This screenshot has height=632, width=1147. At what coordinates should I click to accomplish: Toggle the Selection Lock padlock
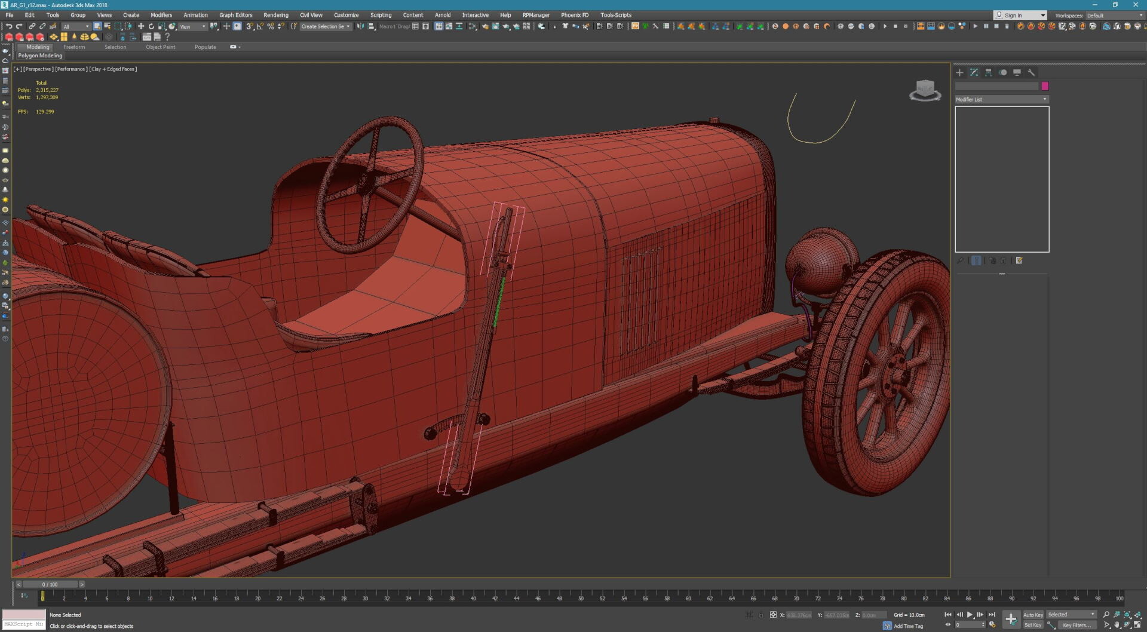(761, 615)
